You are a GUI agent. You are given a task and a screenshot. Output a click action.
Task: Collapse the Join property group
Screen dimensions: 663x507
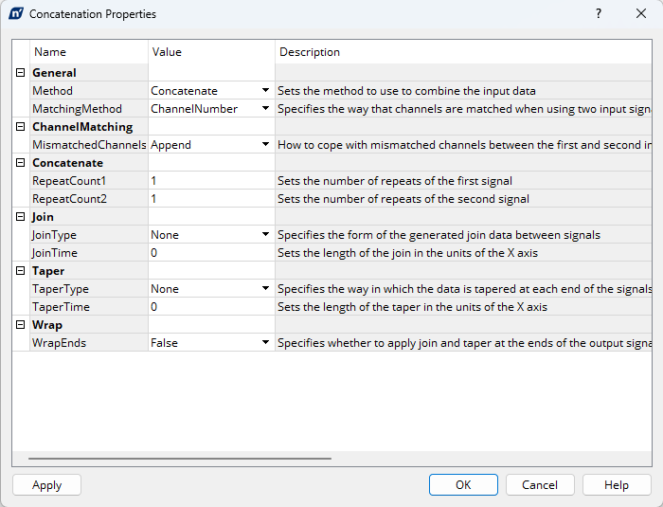21,217
